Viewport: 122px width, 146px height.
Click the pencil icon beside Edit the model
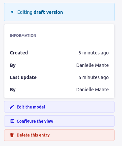[12, 107]
